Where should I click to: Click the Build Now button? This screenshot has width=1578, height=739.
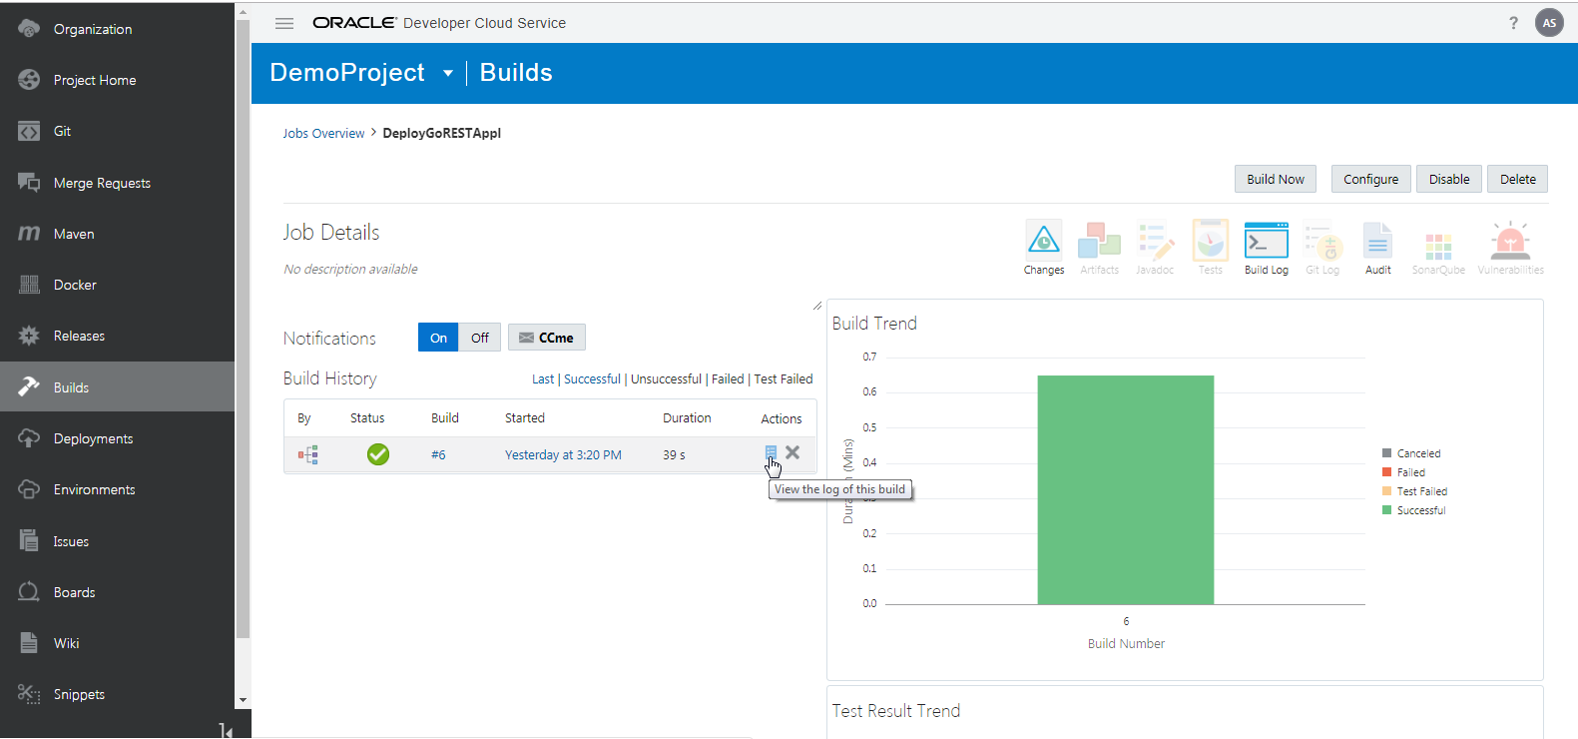1275,180
